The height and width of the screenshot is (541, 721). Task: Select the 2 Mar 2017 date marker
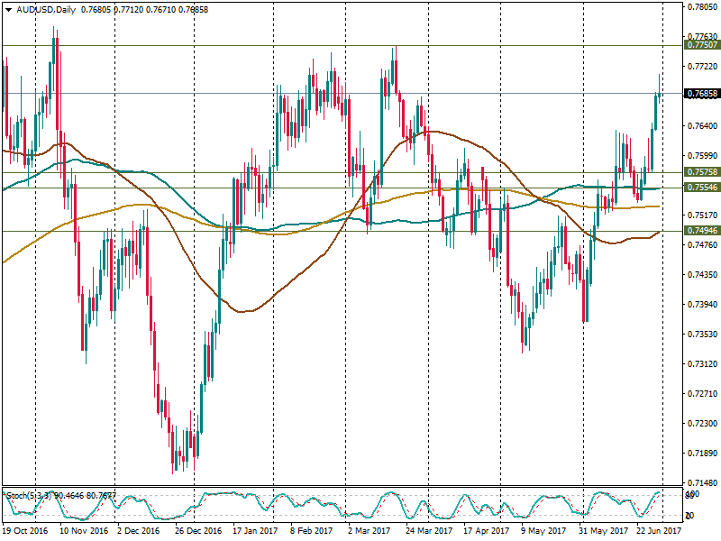(x=368, y=532)
